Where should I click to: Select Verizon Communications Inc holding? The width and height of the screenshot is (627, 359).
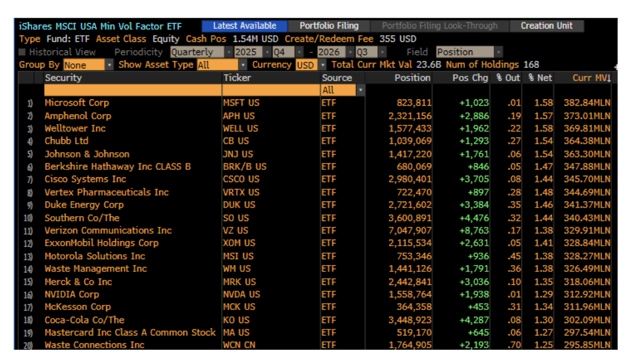[108, 231]
